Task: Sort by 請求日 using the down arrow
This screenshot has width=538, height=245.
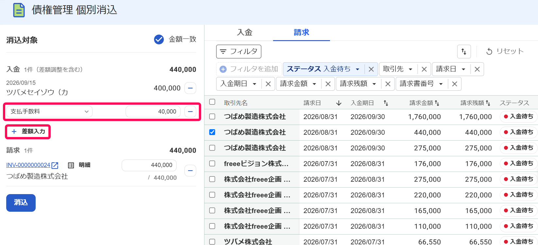Action: click(339, 103)
